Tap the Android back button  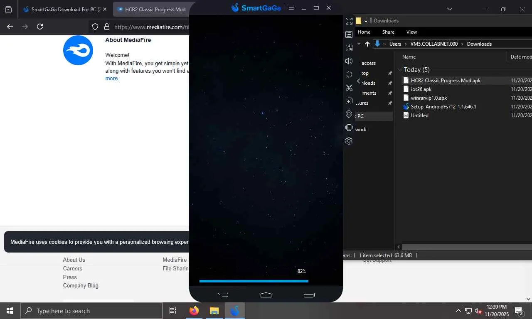point(223,295)
